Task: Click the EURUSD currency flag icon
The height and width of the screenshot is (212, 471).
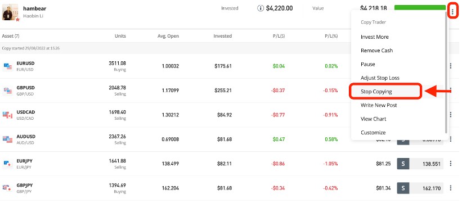Action: 7,66
